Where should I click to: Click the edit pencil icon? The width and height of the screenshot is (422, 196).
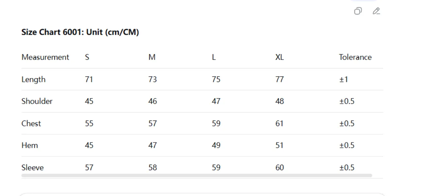(376, 11)
